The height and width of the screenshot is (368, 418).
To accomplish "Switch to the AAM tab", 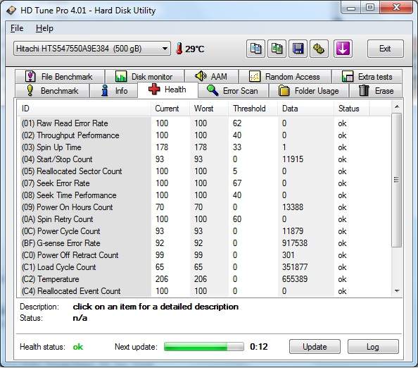I will click(211, 76).
